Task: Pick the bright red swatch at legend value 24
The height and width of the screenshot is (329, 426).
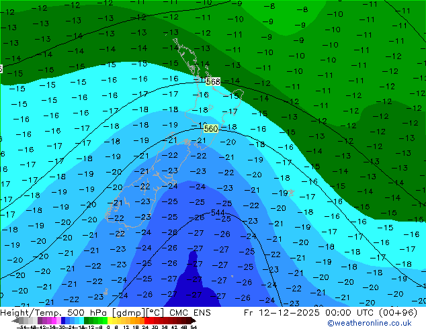Action: point(146,321)
